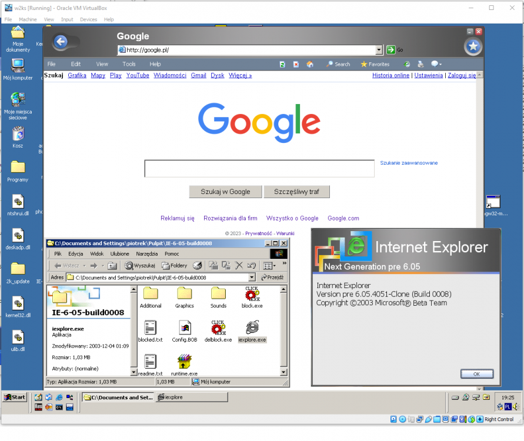Open the messenger speech bubble dropdown
524x441 pixels.
436,64
